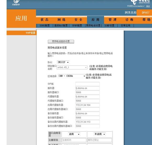
Task: Open the 诊断 main tab
Action: pos(129,20)
